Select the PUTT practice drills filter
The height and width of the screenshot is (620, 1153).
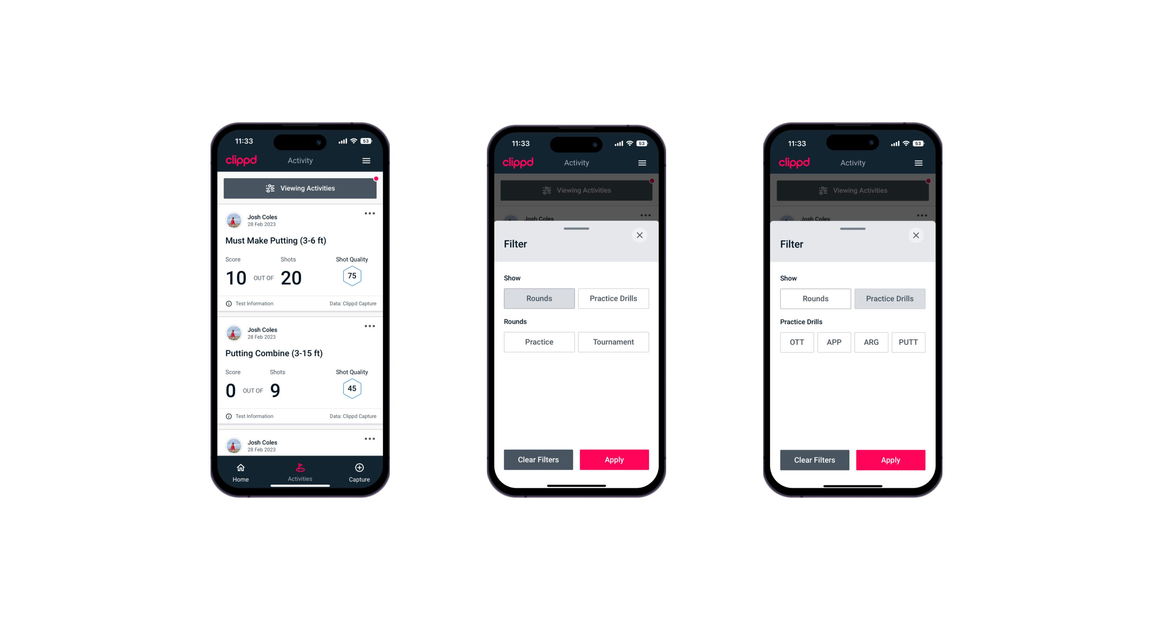pyautogui.click(x=908, y=342)
